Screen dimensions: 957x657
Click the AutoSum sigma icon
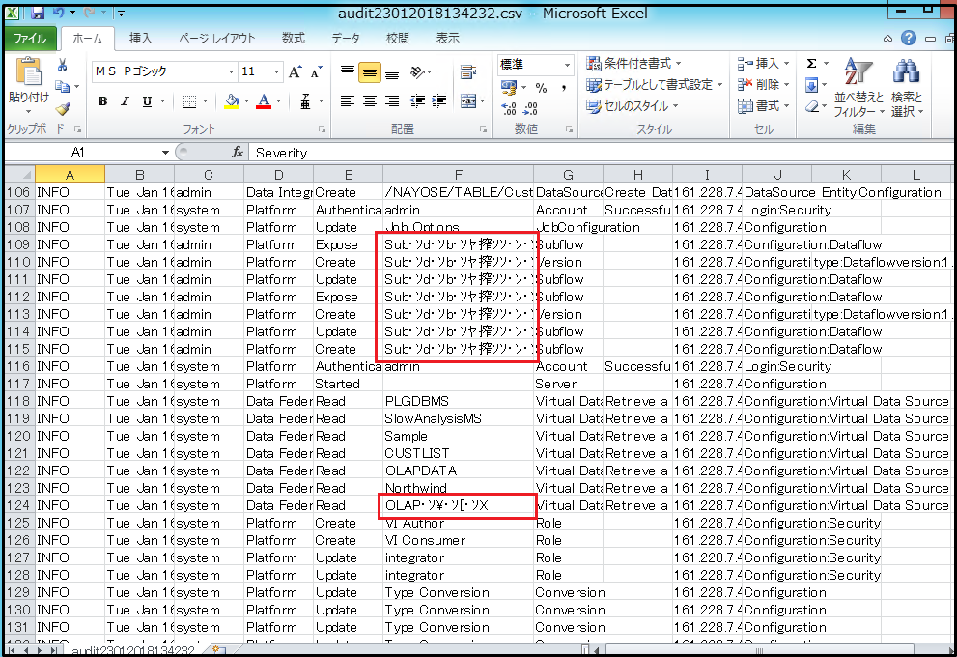(811, 64)
